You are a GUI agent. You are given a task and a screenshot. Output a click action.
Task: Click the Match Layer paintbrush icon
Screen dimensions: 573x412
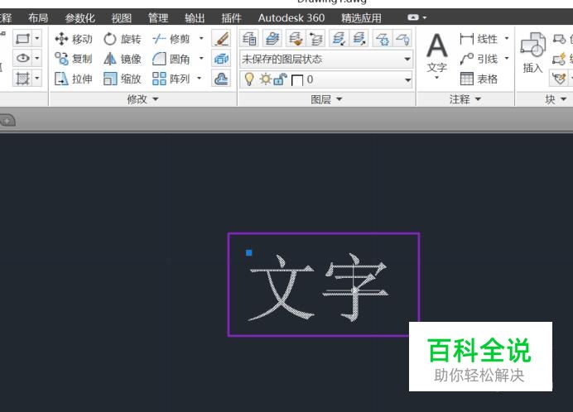tap(296, 39)
